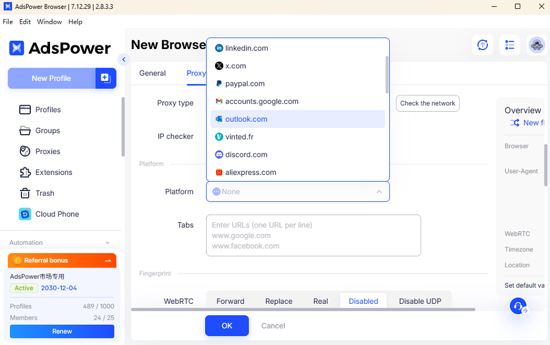550x345 pixels.
Task: Collapse the Platform dropdown
Action: click(x=380, y=191)
